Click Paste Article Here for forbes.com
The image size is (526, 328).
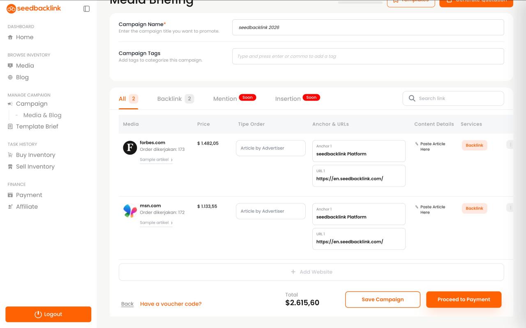[x=430, y=147]
